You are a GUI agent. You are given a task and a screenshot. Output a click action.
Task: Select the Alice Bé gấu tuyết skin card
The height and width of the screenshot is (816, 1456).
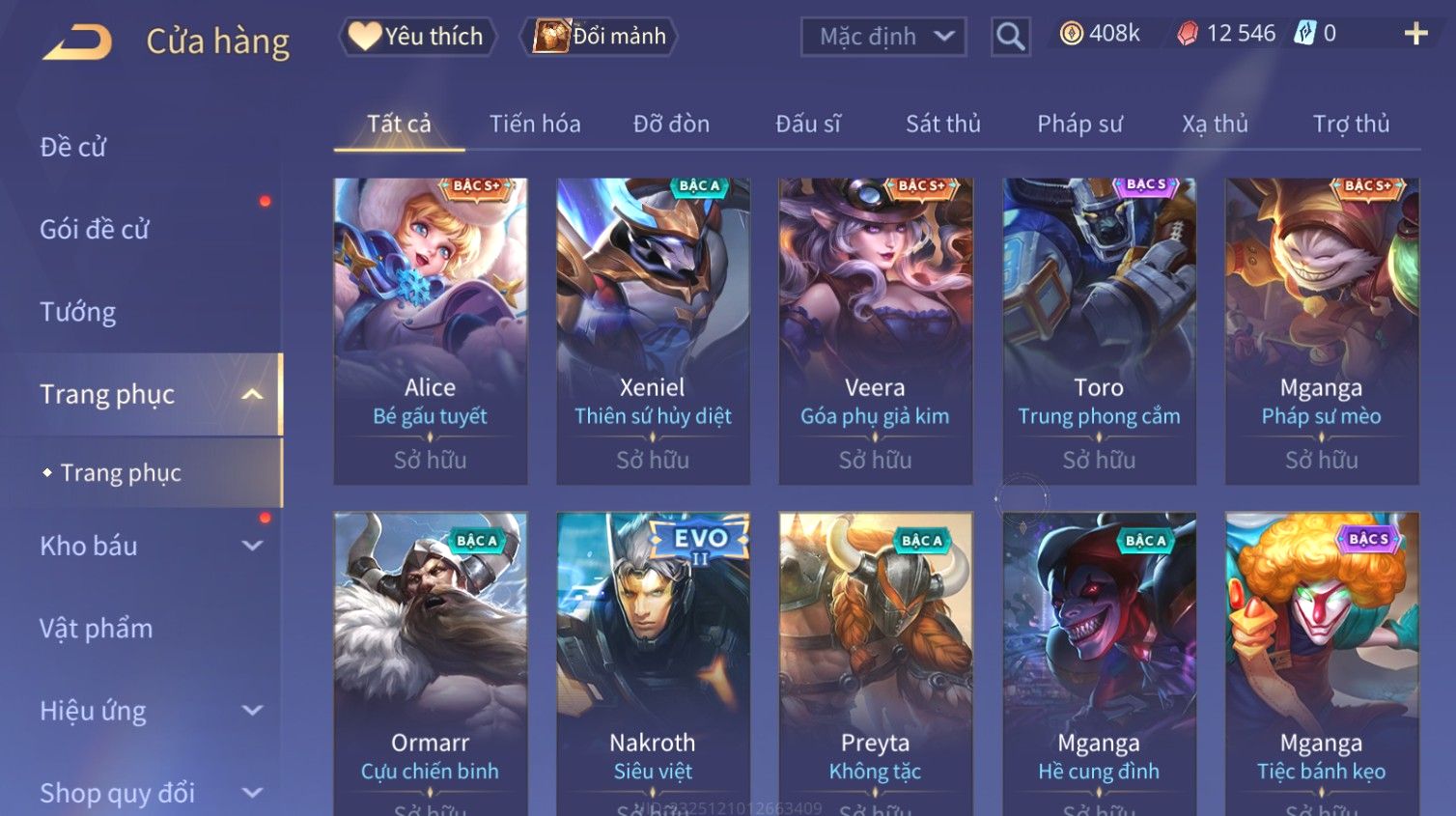431,331
